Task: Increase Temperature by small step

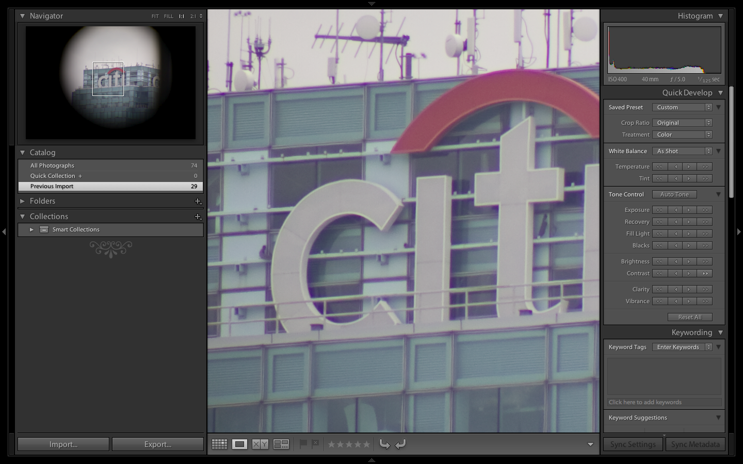Action: (689, 167)
